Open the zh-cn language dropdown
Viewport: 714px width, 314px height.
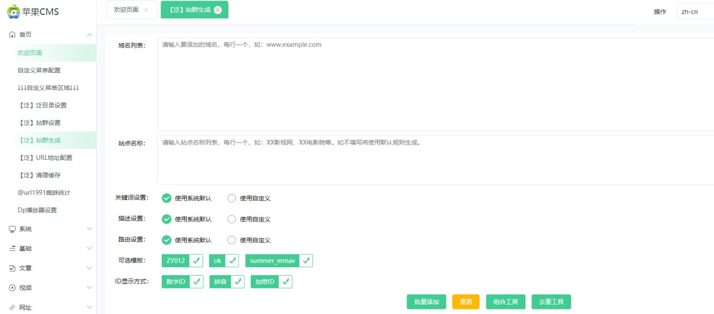tap(694, 12)
